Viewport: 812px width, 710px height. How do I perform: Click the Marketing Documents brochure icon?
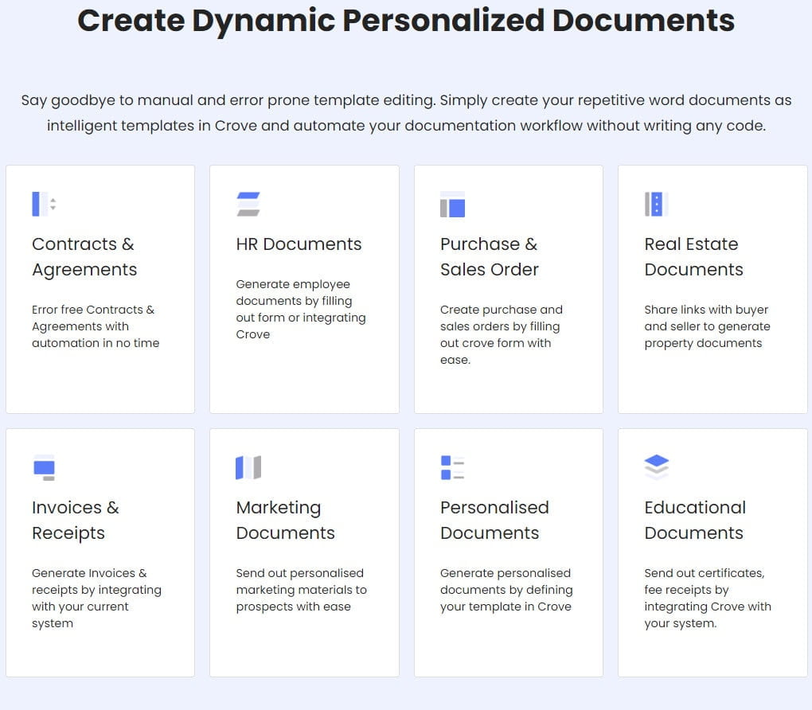tap(248, 467)
